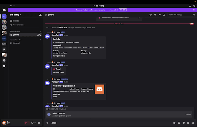Click the 'chrisle-43 on Fiverr' text
197x127 pixels.
point(60,53)
